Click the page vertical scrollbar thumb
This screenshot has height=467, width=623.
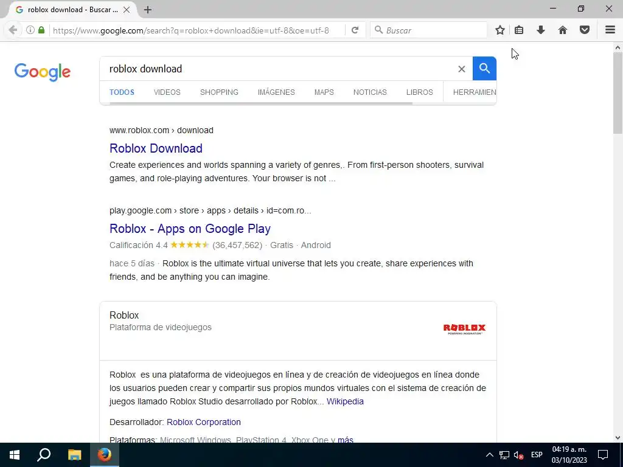(618, 93)
